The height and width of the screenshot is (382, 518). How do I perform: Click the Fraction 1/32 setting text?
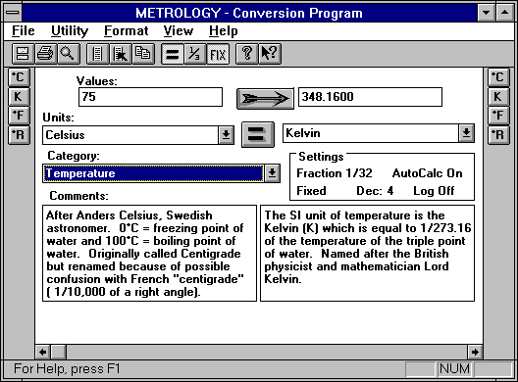pos(335,173)
